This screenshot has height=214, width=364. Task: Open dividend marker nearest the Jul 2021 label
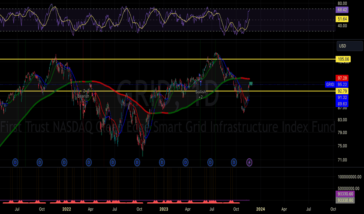point(15,162)
